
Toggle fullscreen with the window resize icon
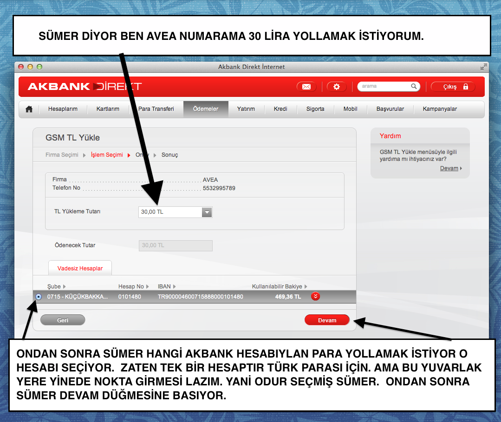[484, 67]
